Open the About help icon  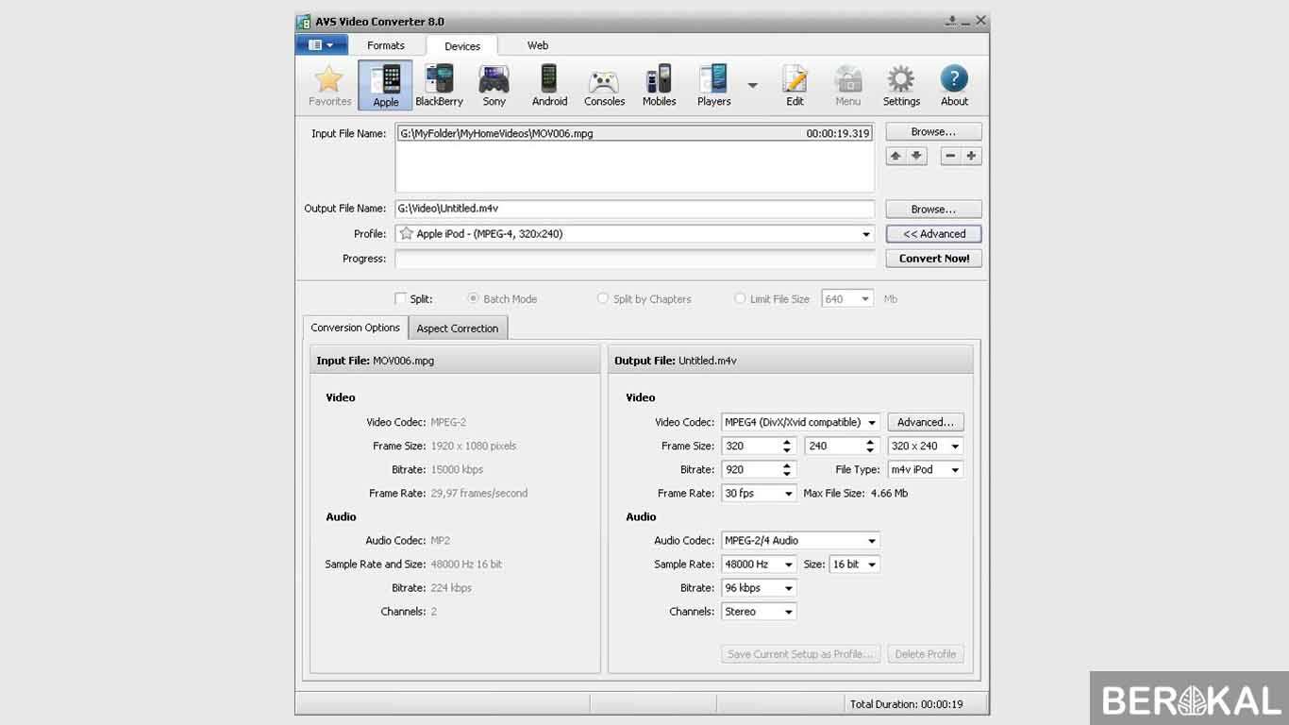coord(954,86)
